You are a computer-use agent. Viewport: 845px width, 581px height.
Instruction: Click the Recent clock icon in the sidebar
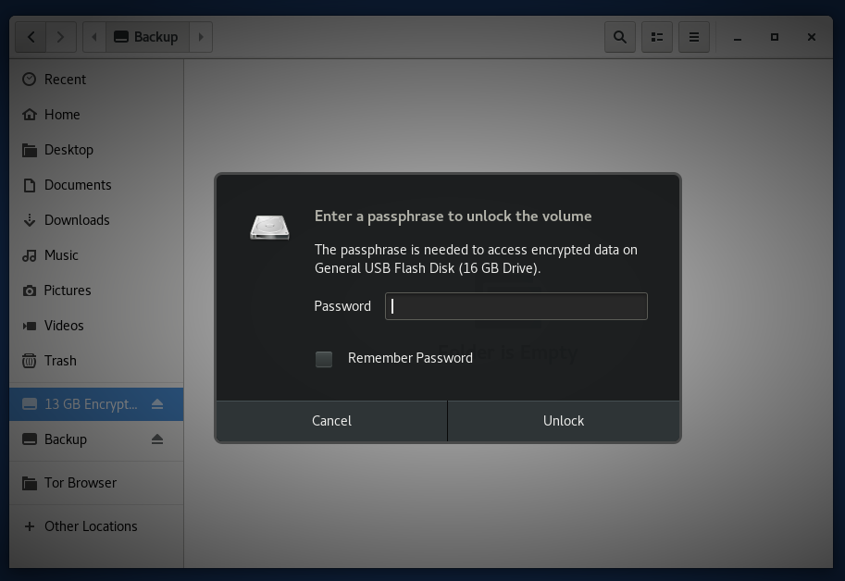coord(29,80)
